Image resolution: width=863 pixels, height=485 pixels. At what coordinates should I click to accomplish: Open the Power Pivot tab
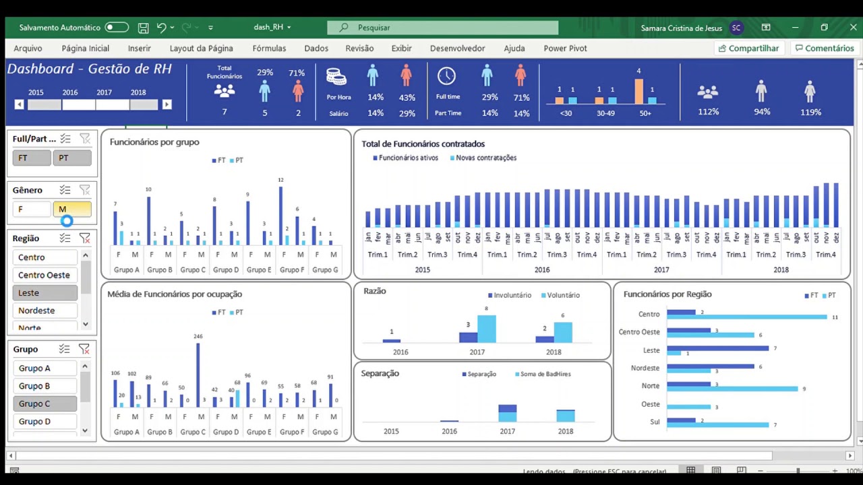[x=565, y=48]
